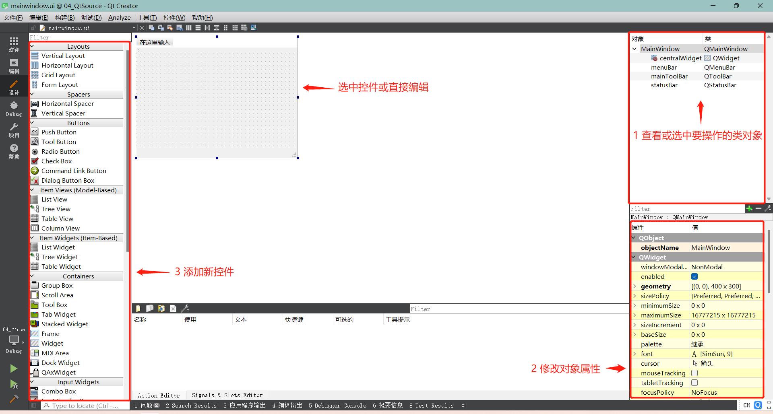Open the 2 Search Results pane
The width and height of the screenshot is (773, 414).
191,406
